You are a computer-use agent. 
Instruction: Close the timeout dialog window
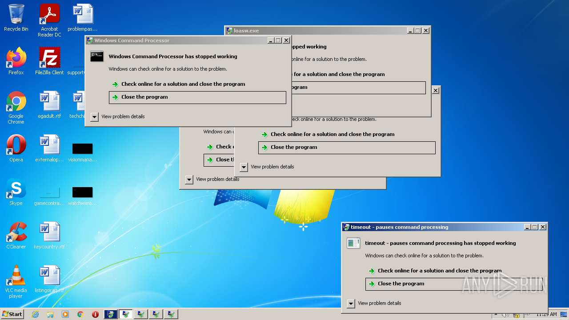click(x=543, y=227)
